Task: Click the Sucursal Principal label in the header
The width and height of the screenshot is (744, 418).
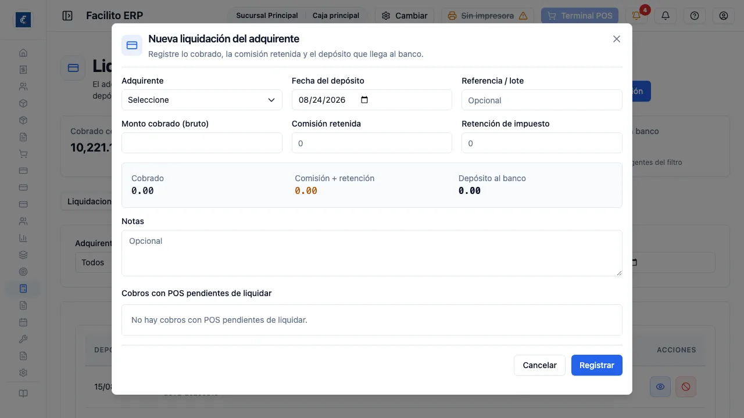Action: click(x=267, y=16)
